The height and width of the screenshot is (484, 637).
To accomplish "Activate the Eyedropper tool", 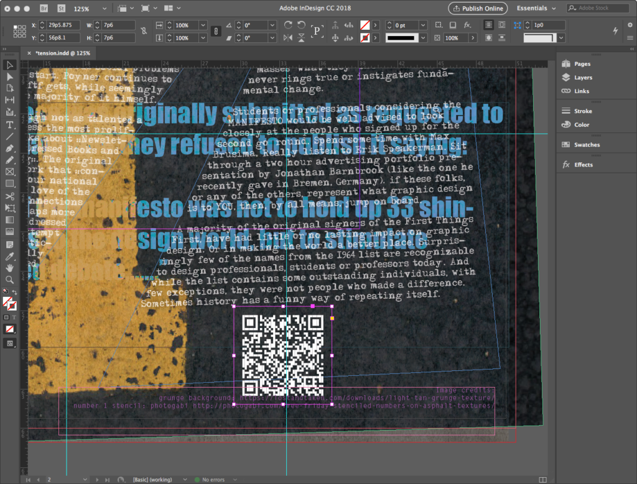I will 10,256.
